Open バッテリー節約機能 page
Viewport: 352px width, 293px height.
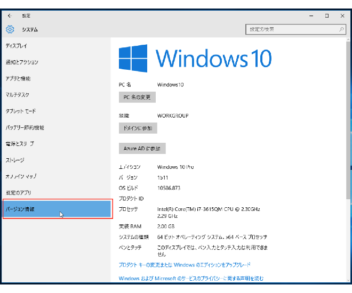tap(57, 127)
